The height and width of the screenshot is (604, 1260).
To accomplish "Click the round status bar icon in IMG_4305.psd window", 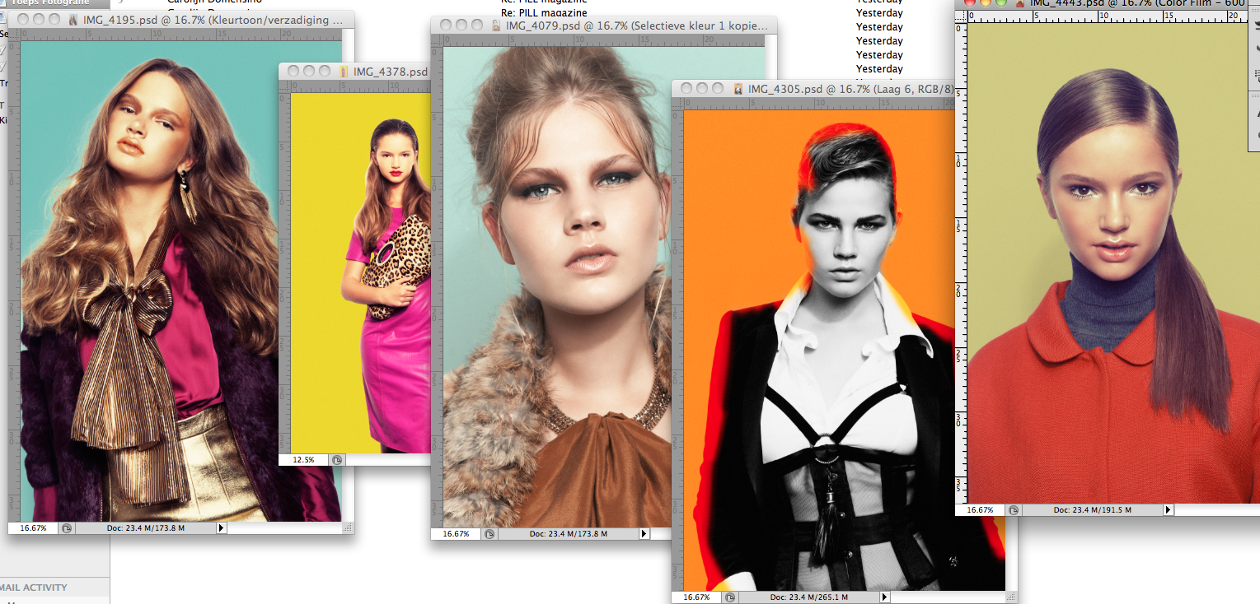I will point(731,597).
